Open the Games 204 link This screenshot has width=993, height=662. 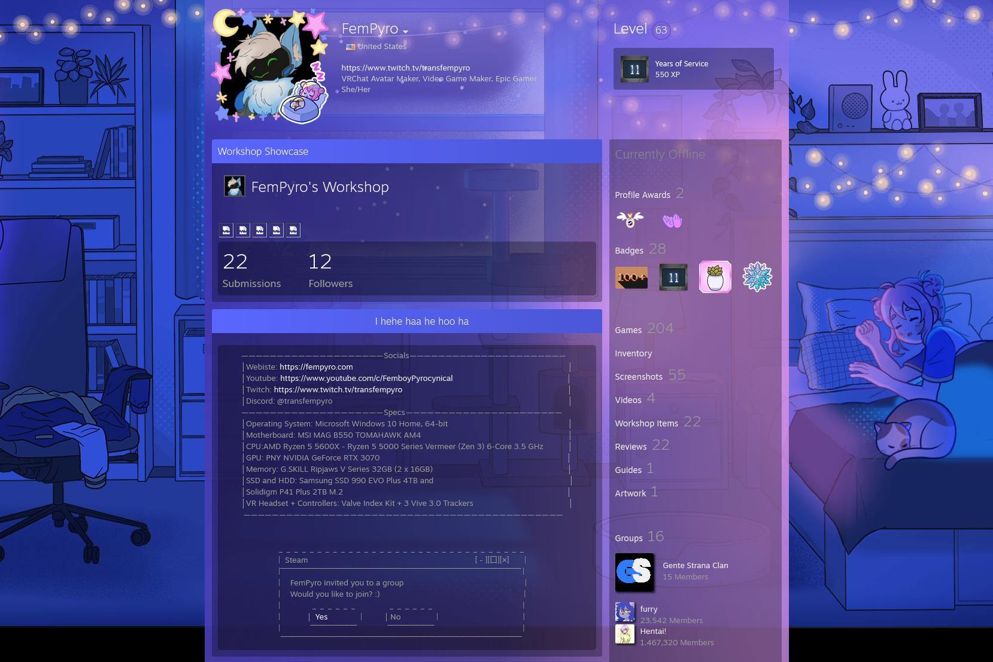coord(644,329)
